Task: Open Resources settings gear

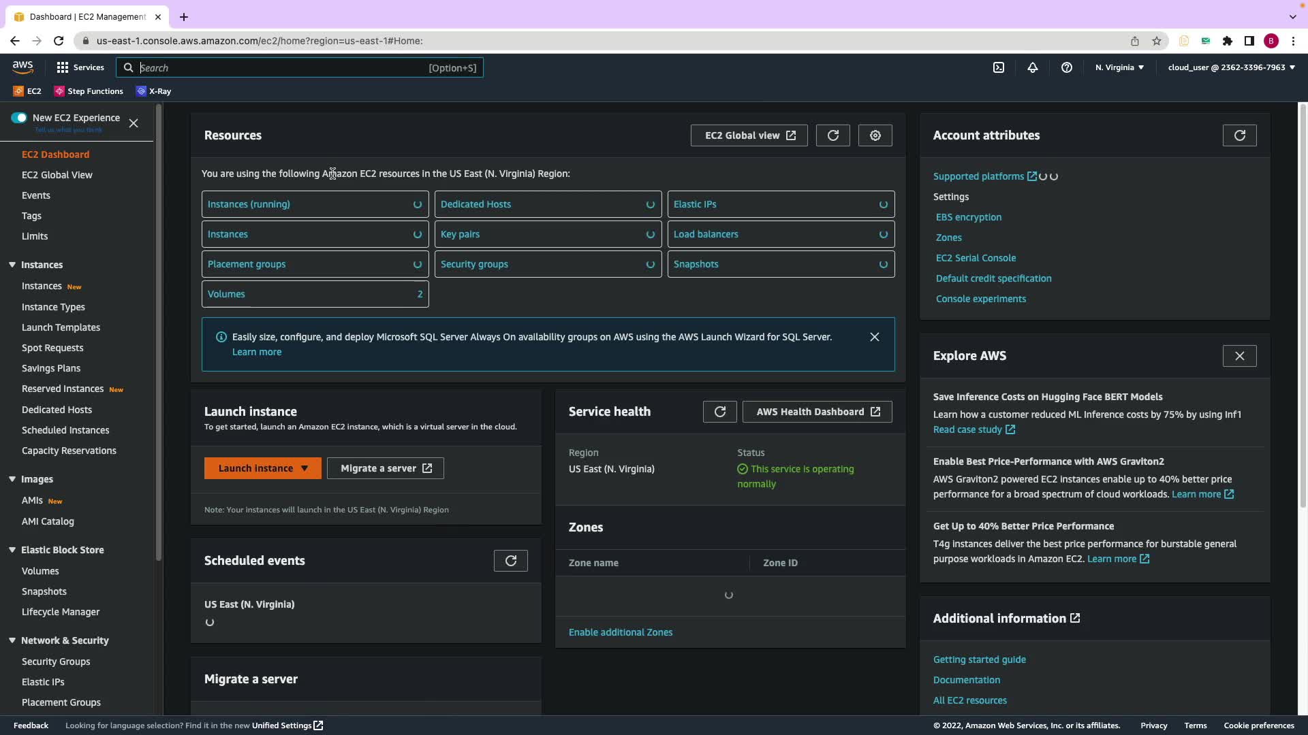Action: click(x=875, y=135)
